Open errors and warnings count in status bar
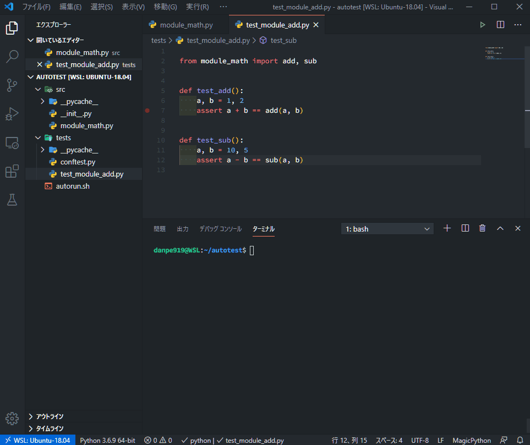This screenshot has width=530, height=445. (x=158, y=440)
